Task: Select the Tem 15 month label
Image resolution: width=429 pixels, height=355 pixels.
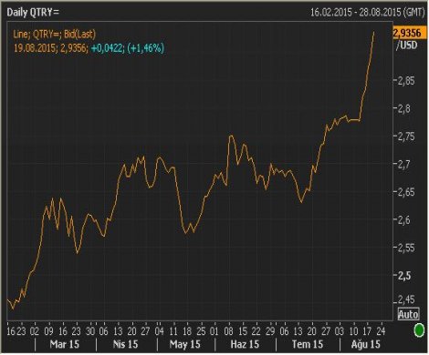Action: click(308, 344)
